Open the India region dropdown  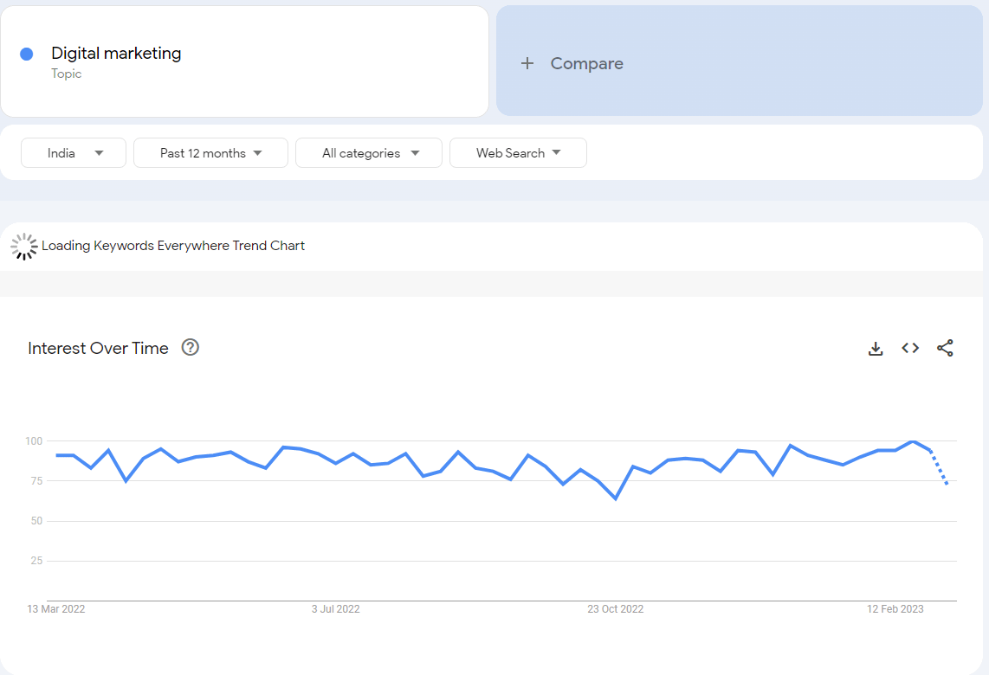pos(74,153)
